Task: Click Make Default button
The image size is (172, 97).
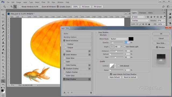Action: [x=115, y=77]
